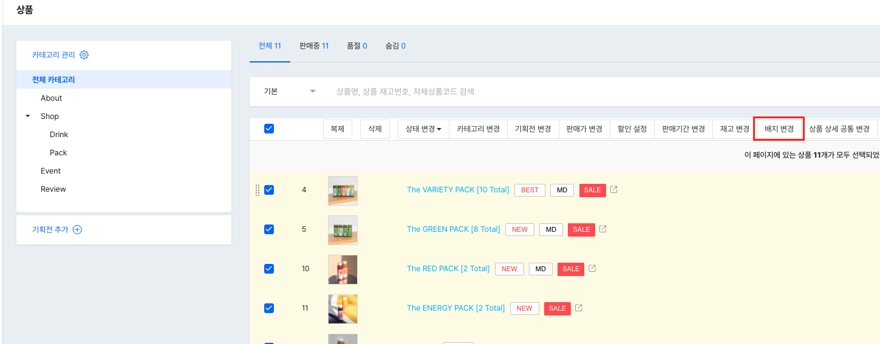Screen dimensions: 880x344
Task: Click the NEW badge on The ENERGY PACK
Action: pos(525,309)
